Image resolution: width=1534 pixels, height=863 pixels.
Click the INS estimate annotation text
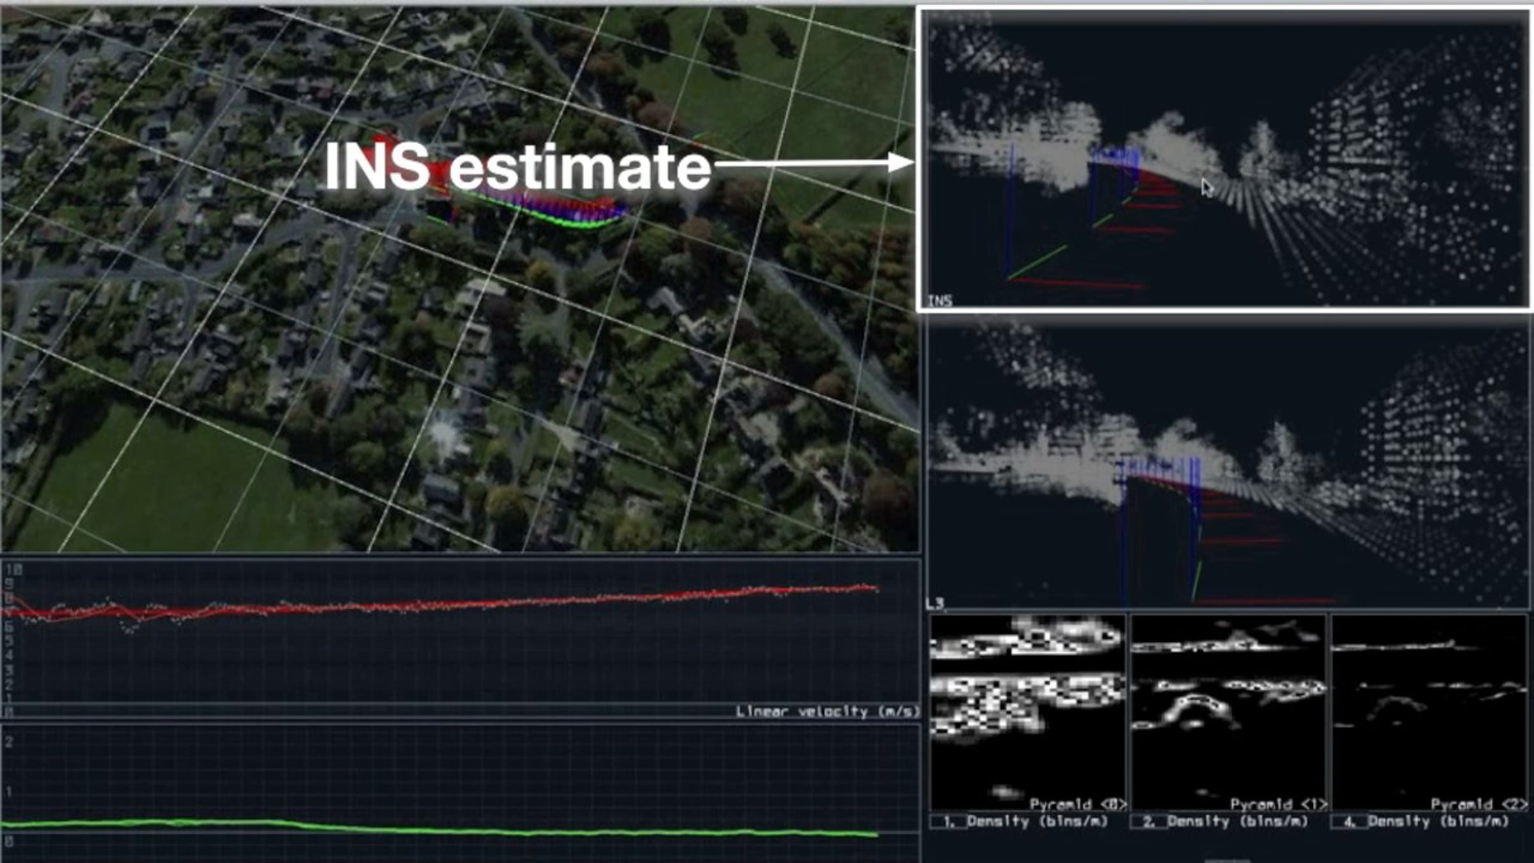(x=518, y=166)
